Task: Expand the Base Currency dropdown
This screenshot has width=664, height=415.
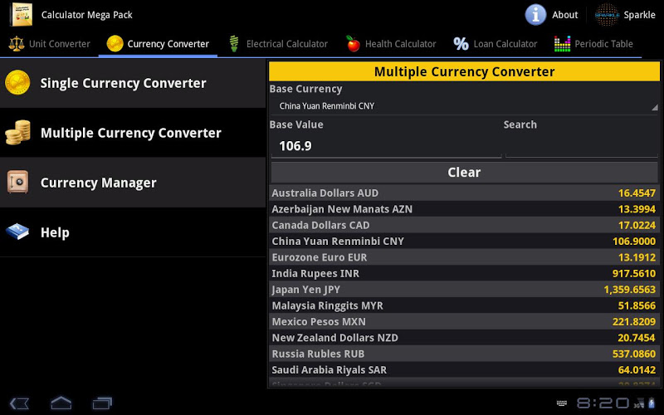Action: [x=464, y=106]
